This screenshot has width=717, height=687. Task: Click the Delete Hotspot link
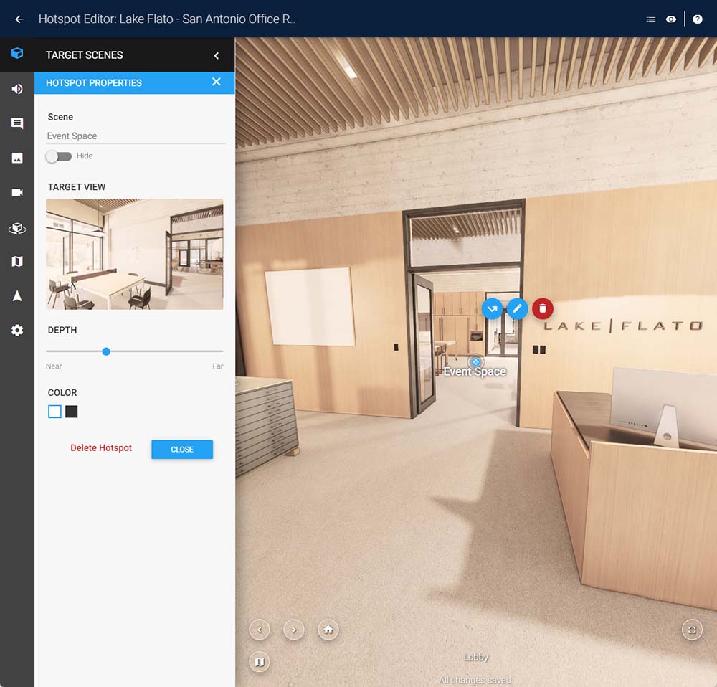(x=101, y=447)
